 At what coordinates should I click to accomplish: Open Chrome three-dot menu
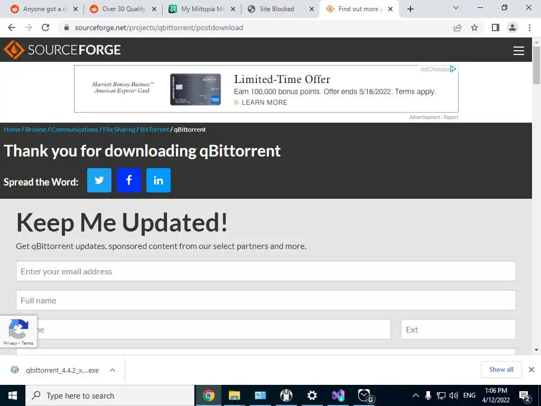(529, 27)
